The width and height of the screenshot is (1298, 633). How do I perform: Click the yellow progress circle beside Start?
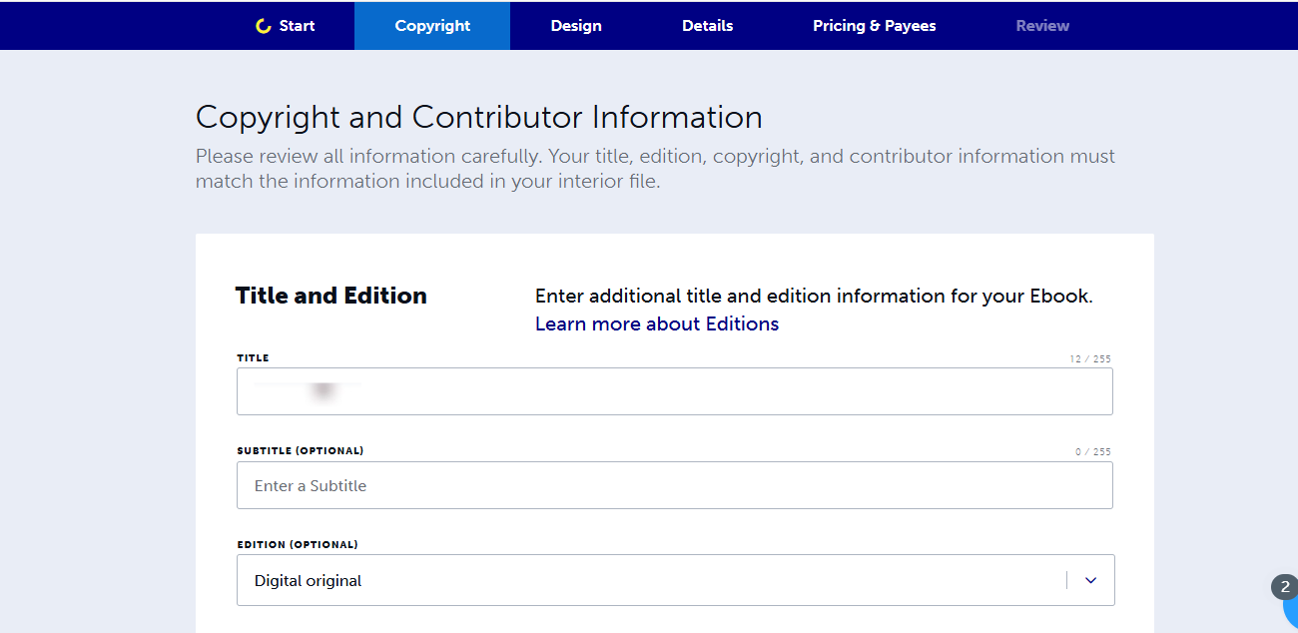[265, 25]
